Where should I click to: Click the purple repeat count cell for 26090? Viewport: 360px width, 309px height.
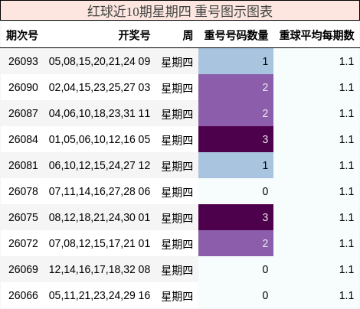(x=236, y=87)
